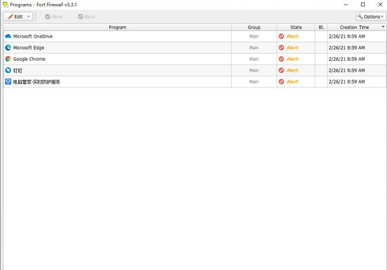Image resolution: width=387 pixels, height=270 pixels.
Task: Click the red blocked icon in Chrome row
Action: tap(281, 59)
